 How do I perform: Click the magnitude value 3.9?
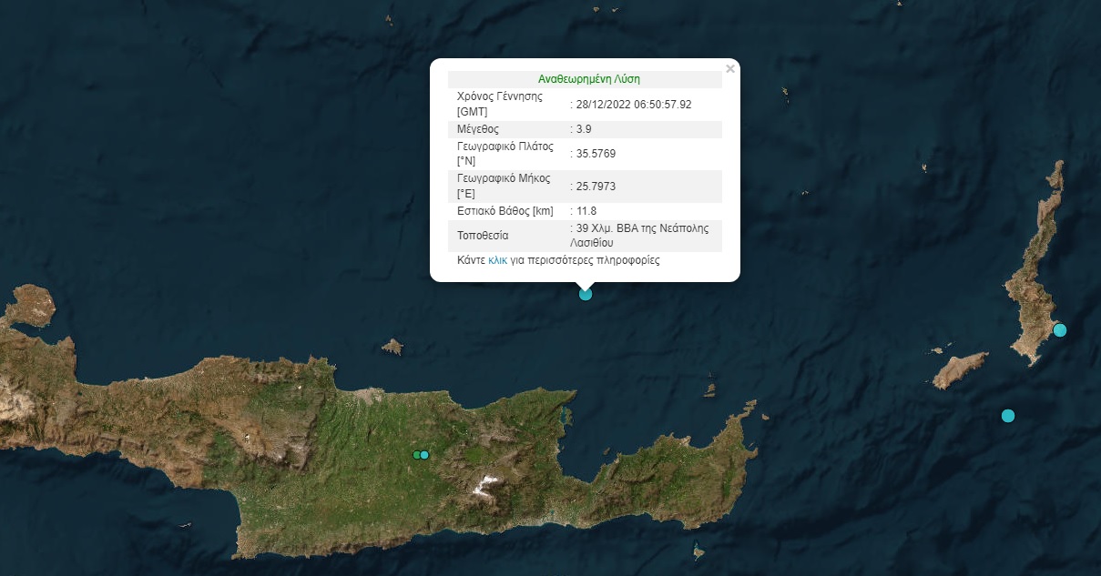[584, 129]
